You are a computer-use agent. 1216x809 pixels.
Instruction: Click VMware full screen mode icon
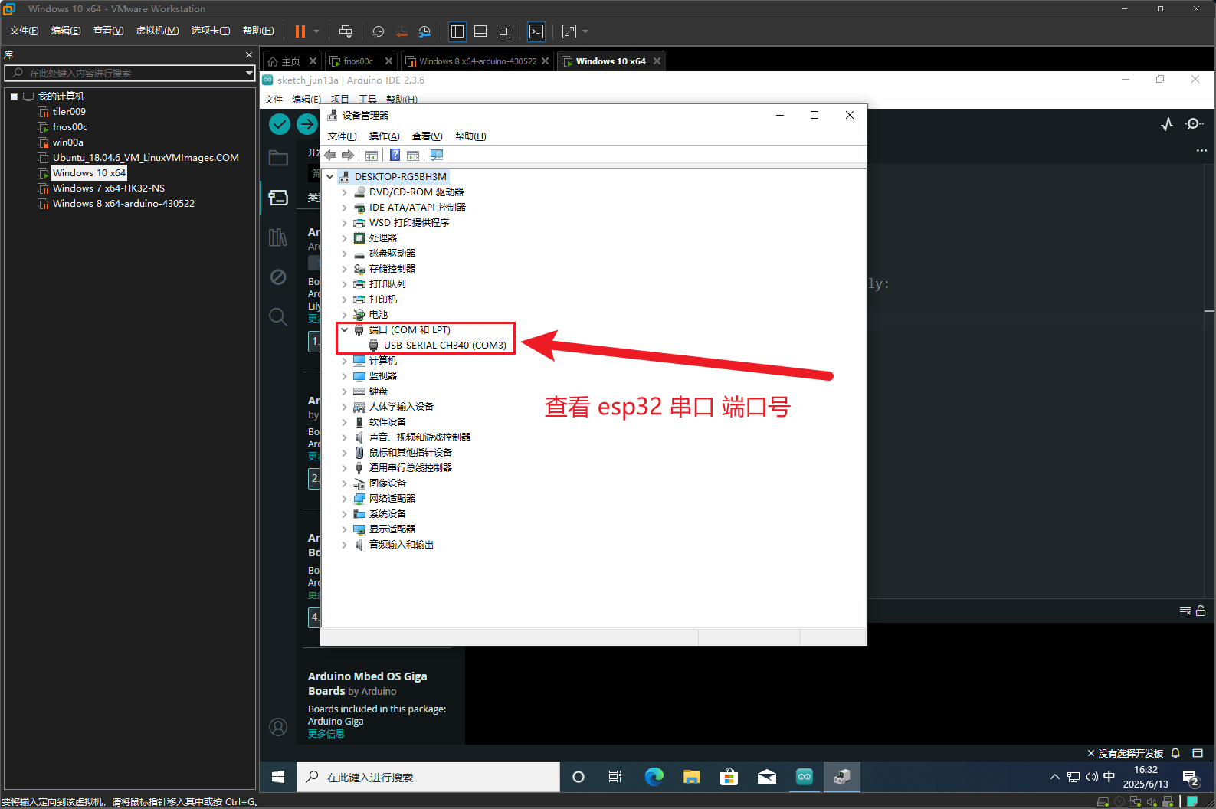click(503, 31)
